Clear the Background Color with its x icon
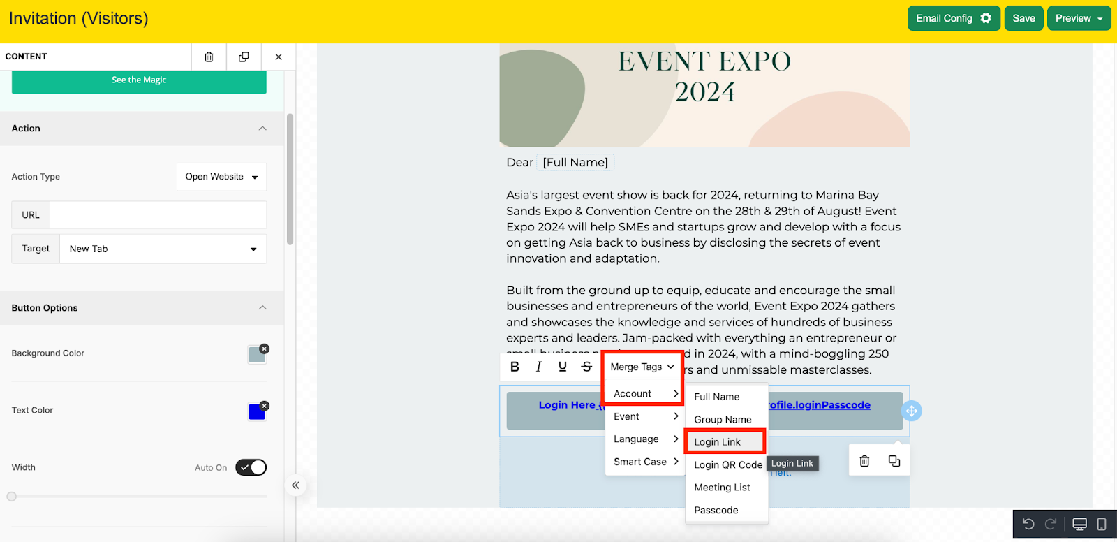This screenshot has height=542, width=1117. [x=264, y=349]
